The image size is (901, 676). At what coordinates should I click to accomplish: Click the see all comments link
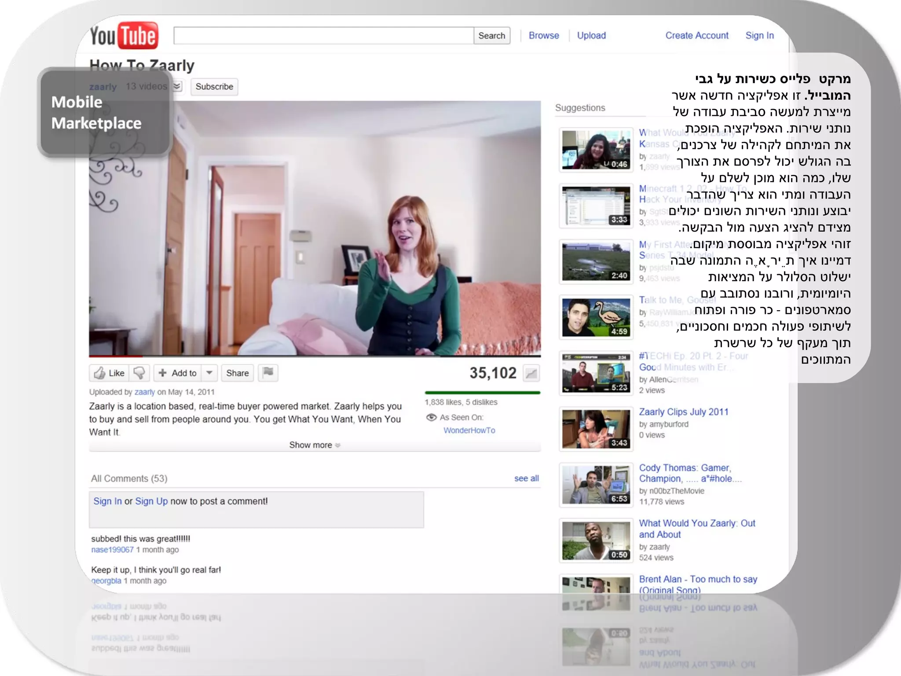click(x=526, y=478)
